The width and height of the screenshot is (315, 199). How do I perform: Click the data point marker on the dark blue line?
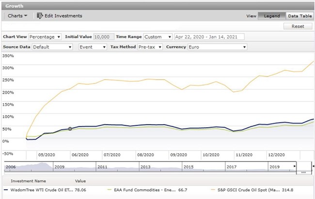tap(70, 129)
